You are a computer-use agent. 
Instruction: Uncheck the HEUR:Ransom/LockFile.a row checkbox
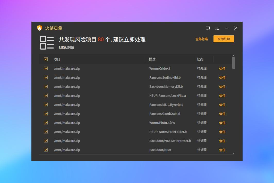(x=46, y=96)
